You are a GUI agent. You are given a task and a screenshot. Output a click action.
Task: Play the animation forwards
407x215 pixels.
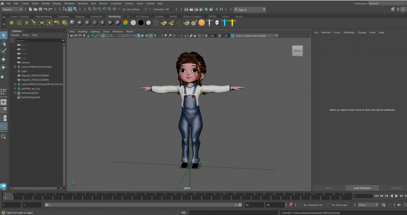pos(396,196)
